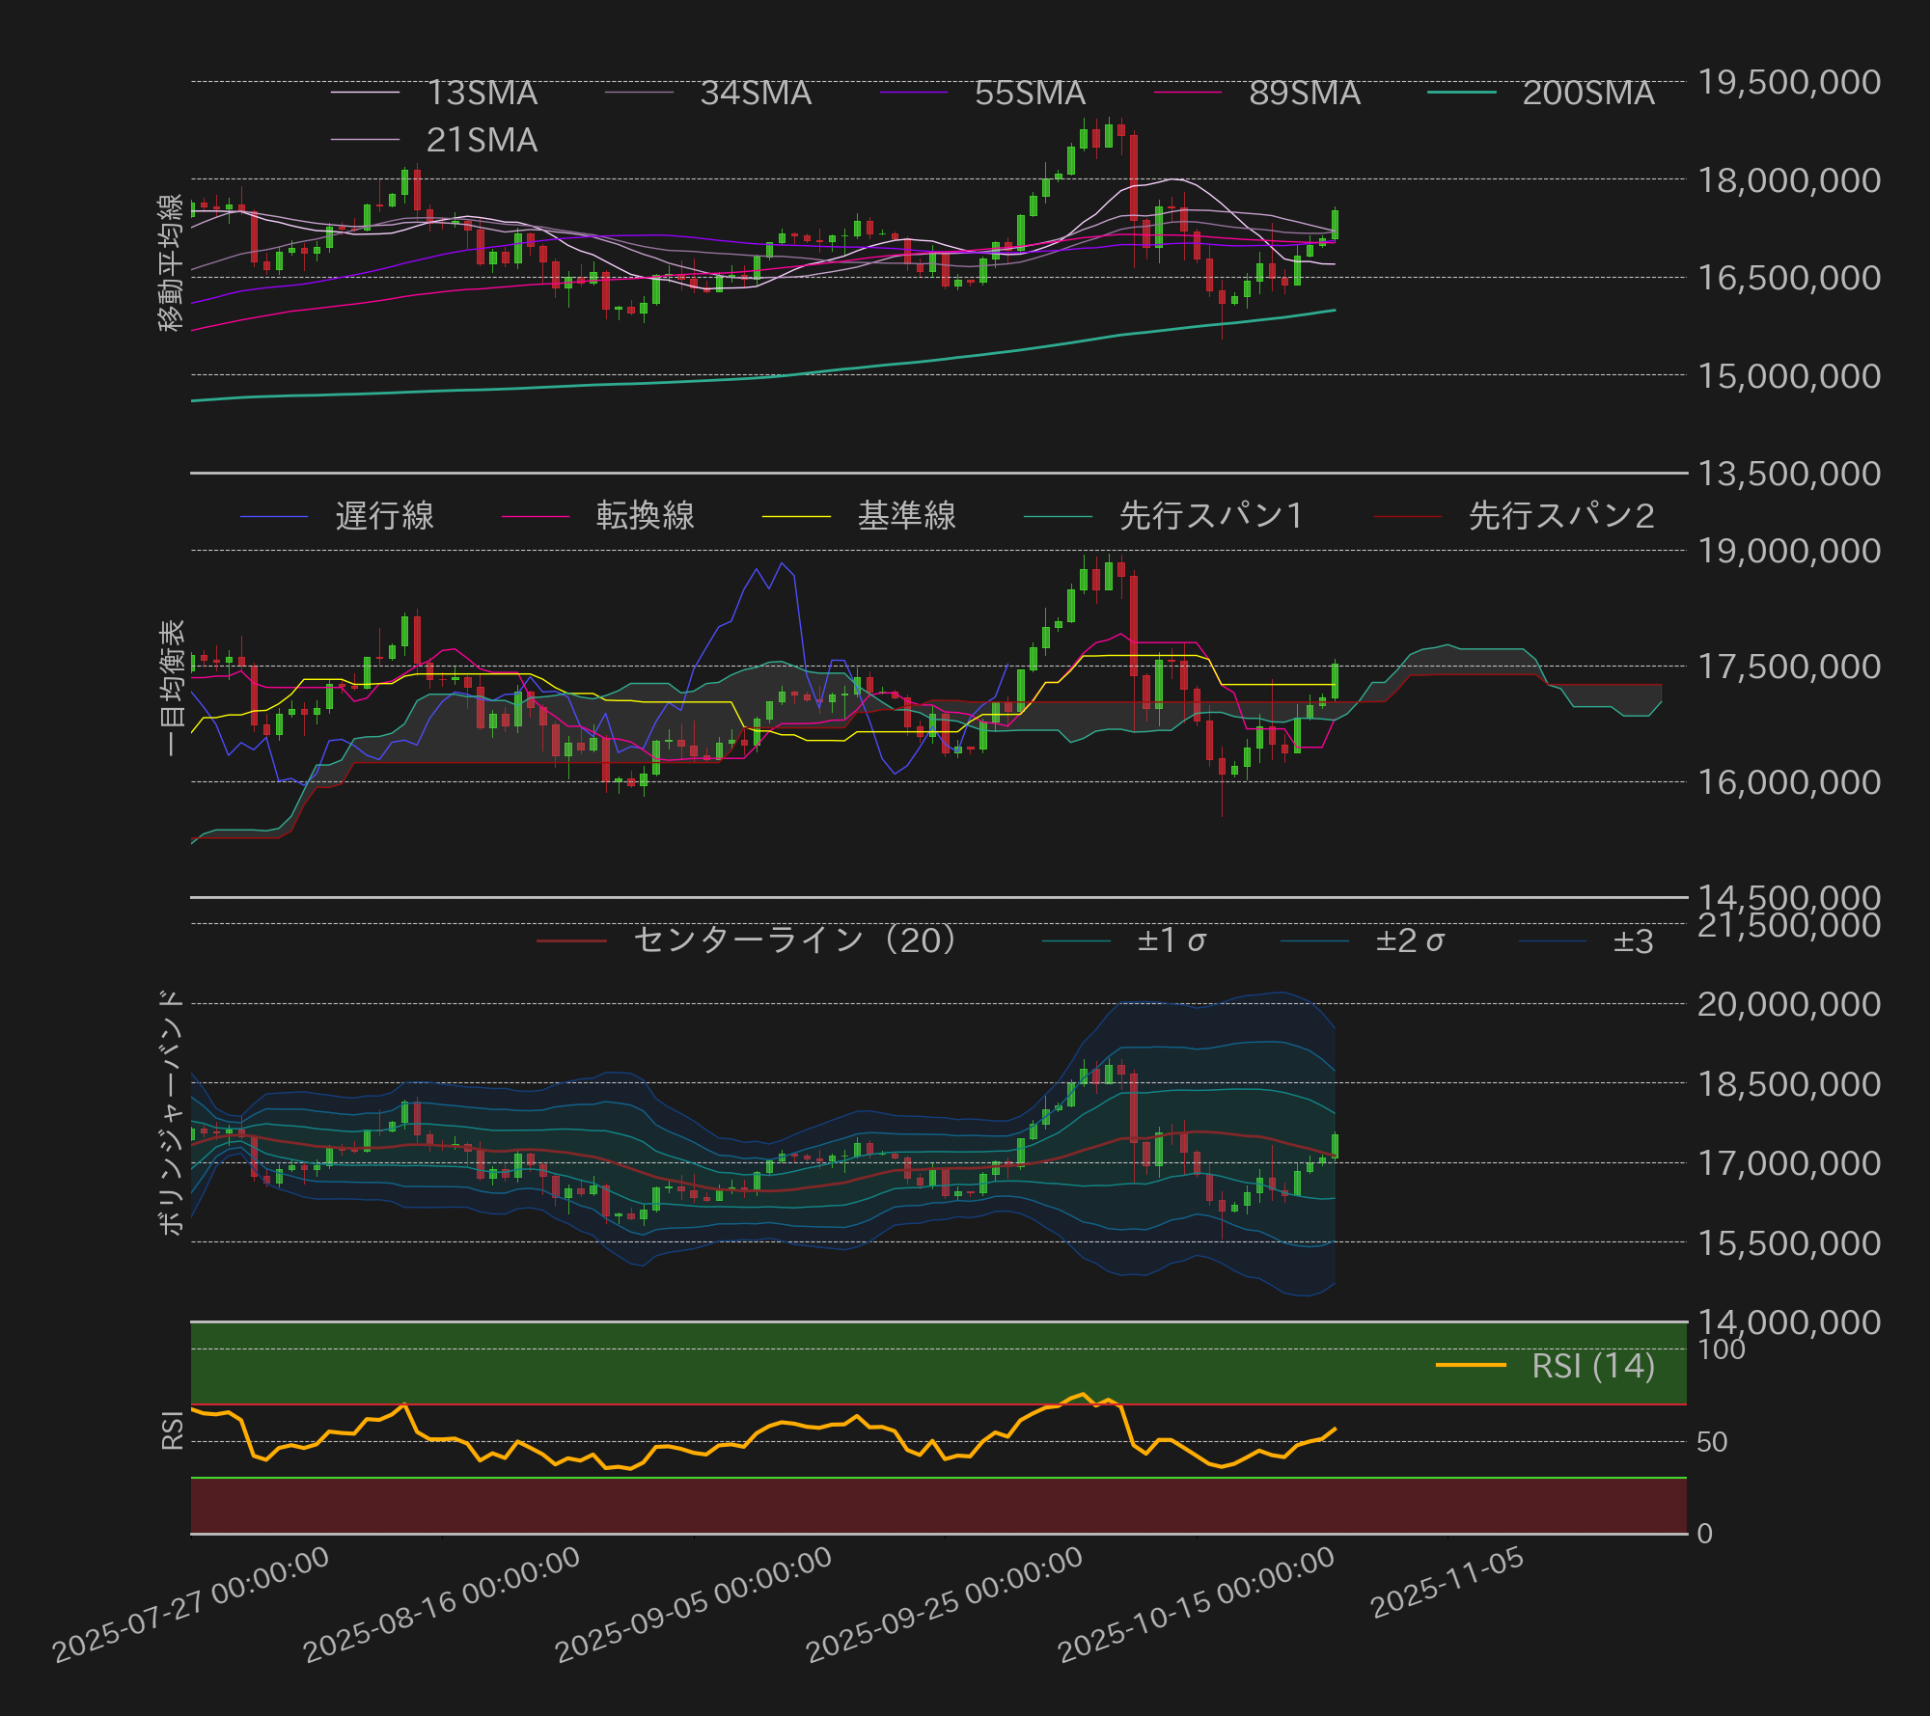
Task: Hide the 55SMA line via legend
Action: tap(1029, 93)
